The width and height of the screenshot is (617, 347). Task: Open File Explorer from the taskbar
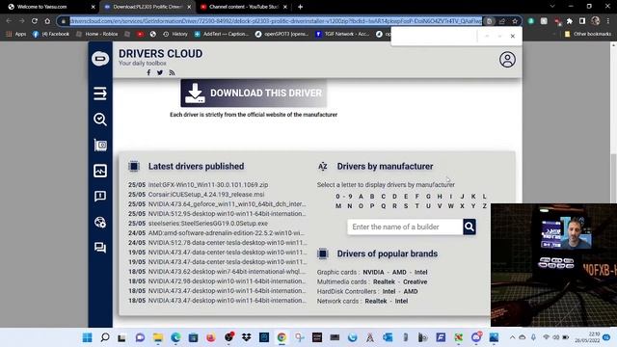(x=158, y=337)
